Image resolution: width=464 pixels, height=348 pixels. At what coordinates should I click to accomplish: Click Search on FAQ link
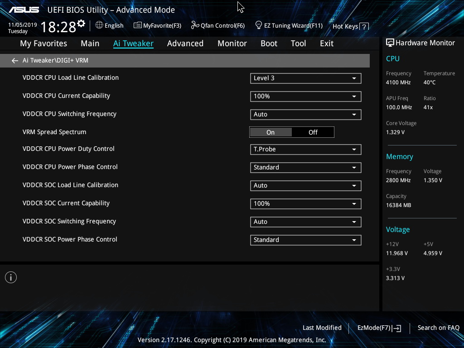[438, 328]
